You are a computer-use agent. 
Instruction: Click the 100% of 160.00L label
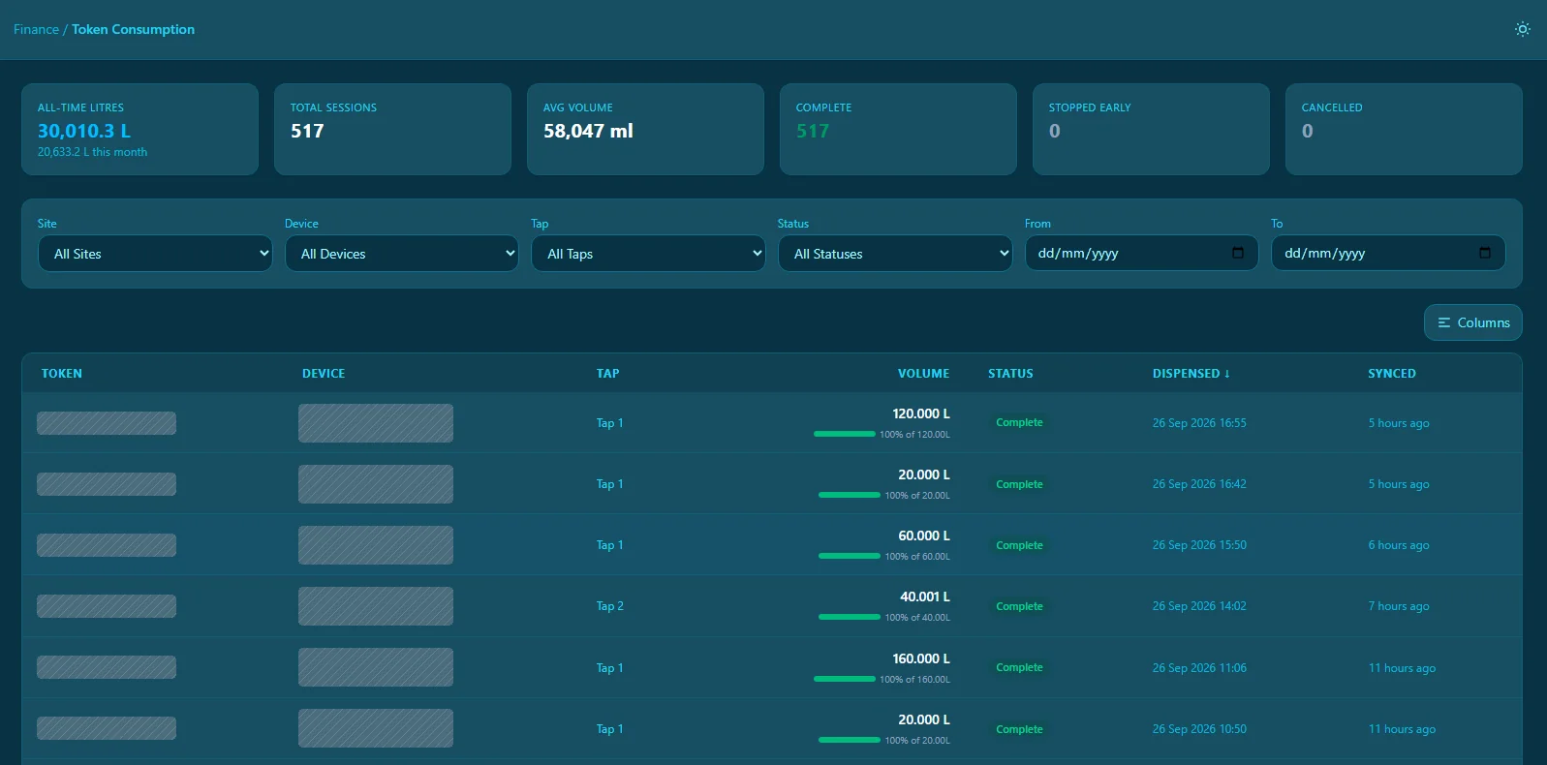[914, 680]
